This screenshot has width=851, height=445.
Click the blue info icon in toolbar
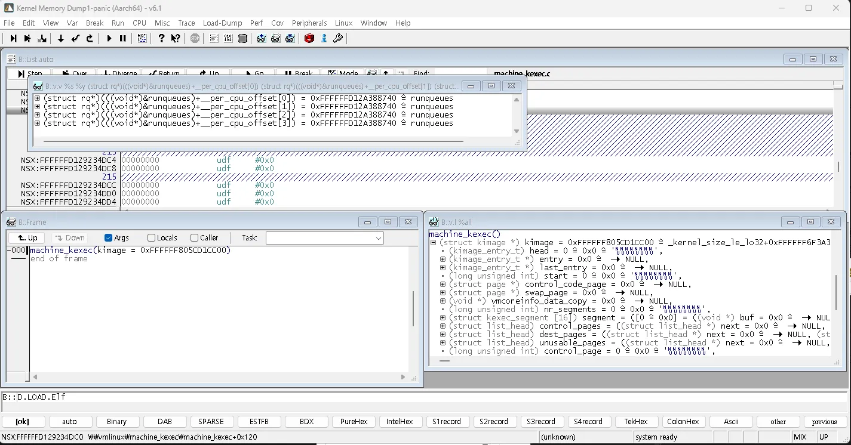coord(324,39)
